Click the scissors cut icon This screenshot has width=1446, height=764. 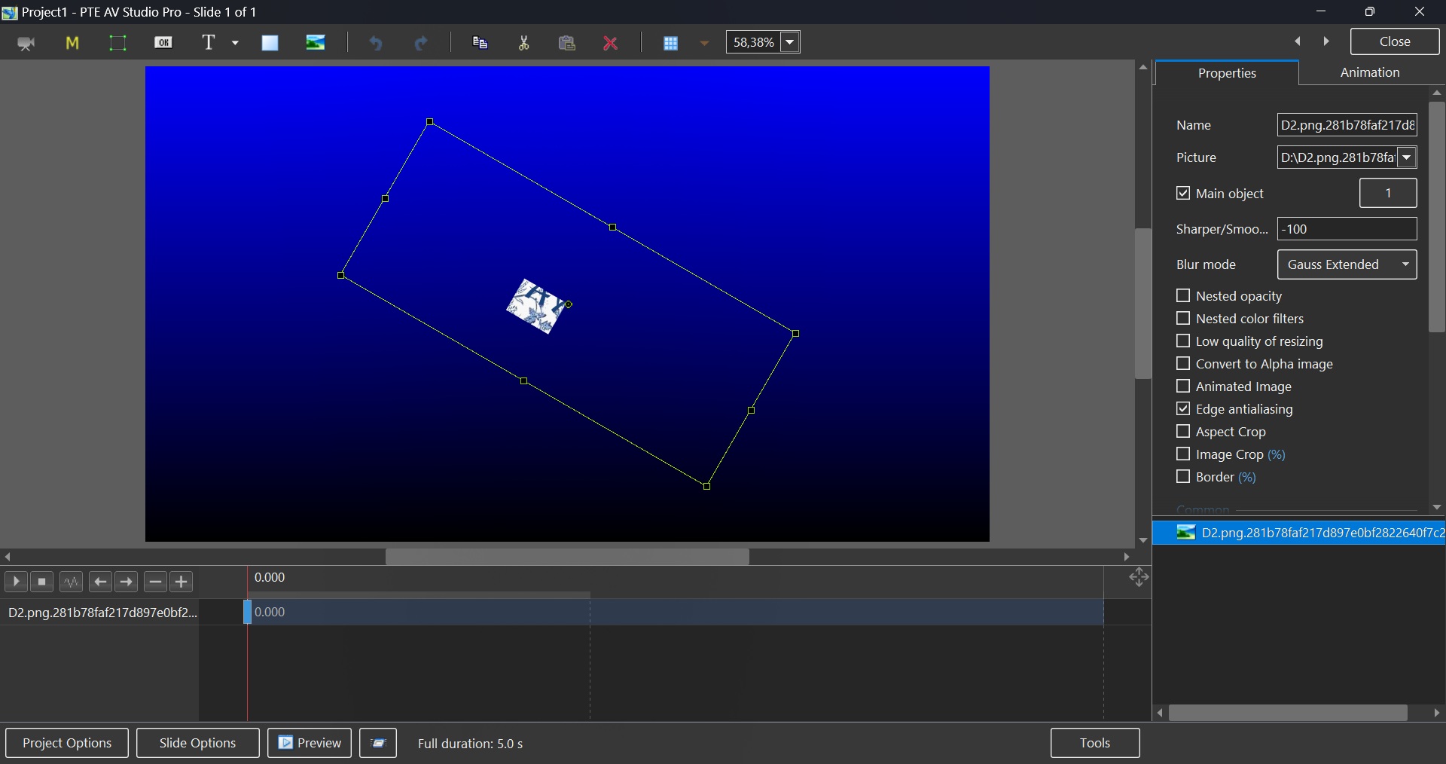pos(524,43)
